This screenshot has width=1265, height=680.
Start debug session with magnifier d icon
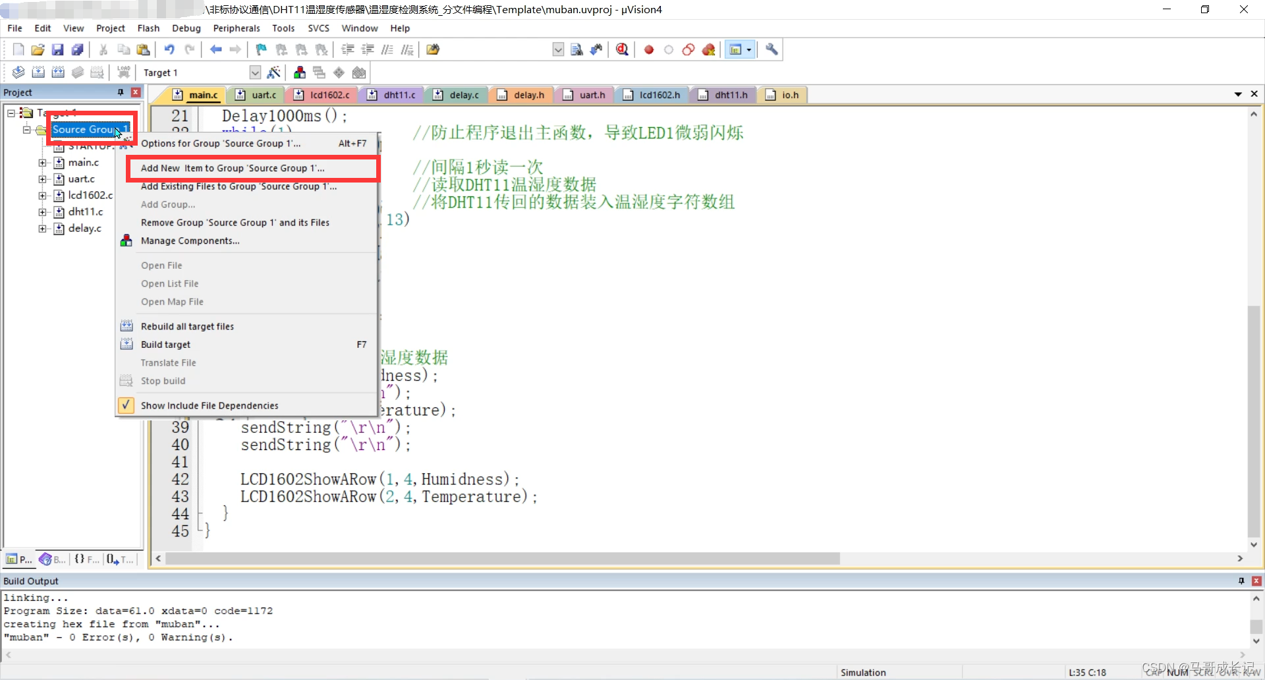coord(622,49)
